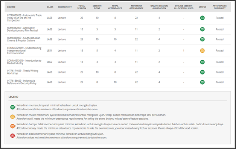Click the ONLINE SESSION ALLOCATION header
This screenshot has width=236, height=149.
click(159, 7)
